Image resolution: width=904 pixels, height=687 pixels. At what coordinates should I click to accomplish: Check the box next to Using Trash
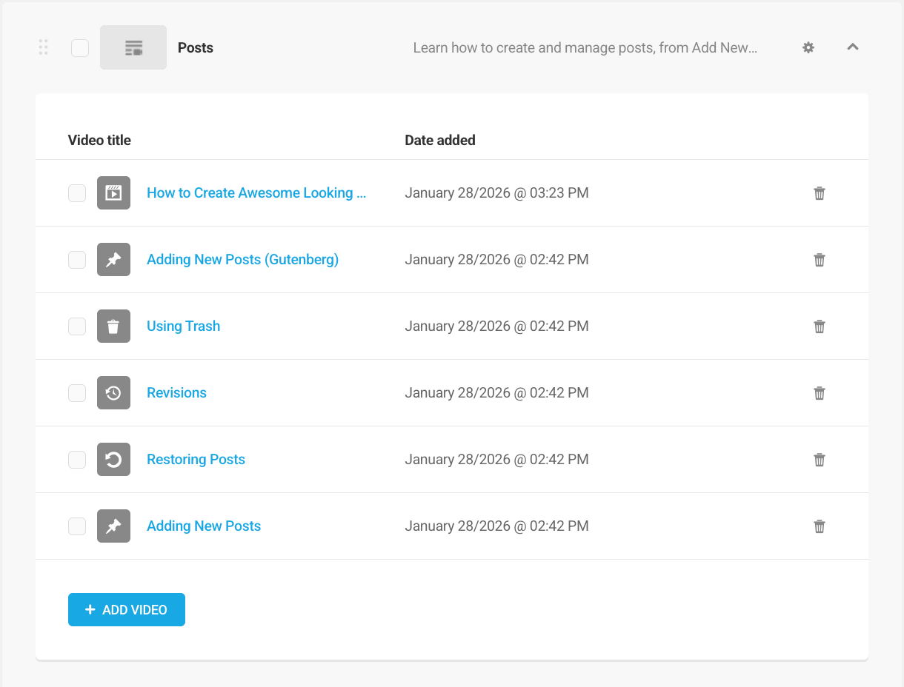coord(76,326)
